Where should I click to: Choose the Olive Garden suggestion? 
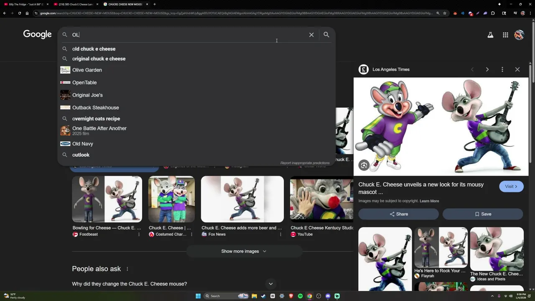(x=196, y=70)
